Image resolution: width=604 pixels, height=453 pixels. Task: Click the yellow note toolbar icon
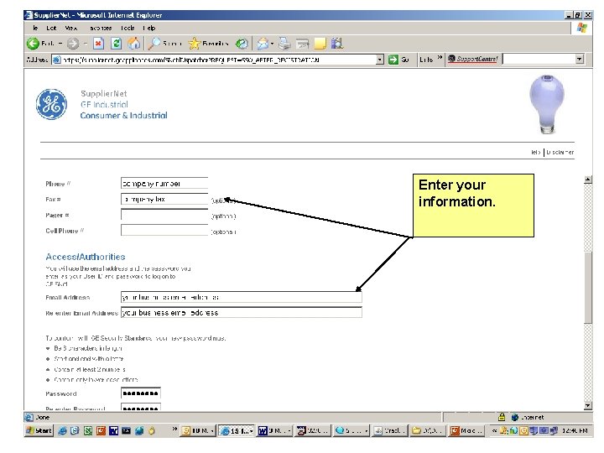tap(320, 44)
